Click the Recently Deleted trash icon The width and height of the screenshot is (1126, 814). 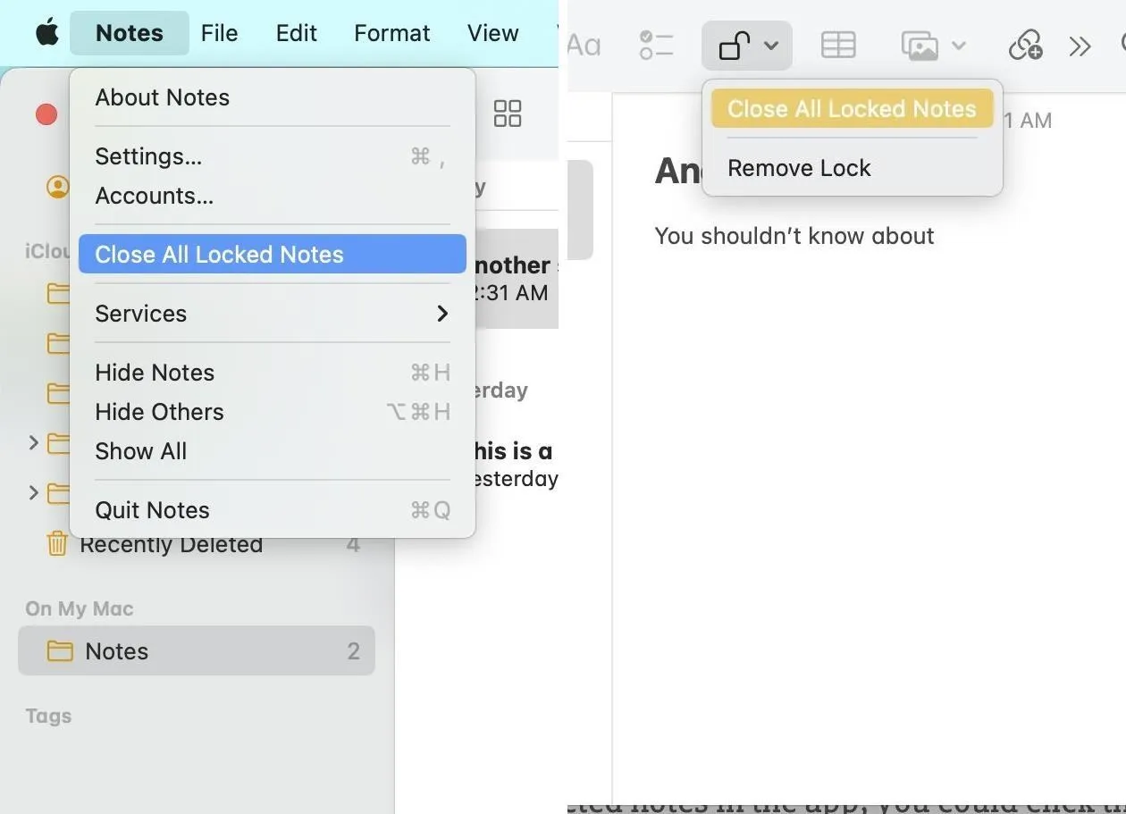(x=57, y=543)
